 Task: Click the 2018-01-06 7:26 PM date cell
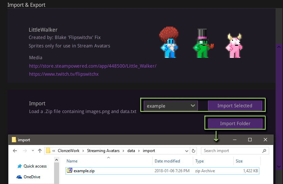tap(172, 171)
